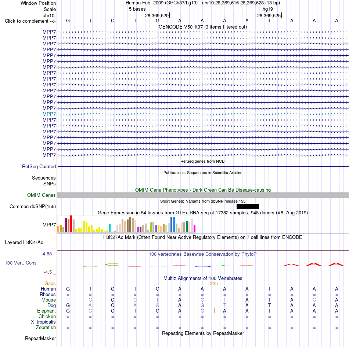Click the 'Rhesus' alignment row label
The width and height of the screenshot is (349, 347).
tap(48, 294)
